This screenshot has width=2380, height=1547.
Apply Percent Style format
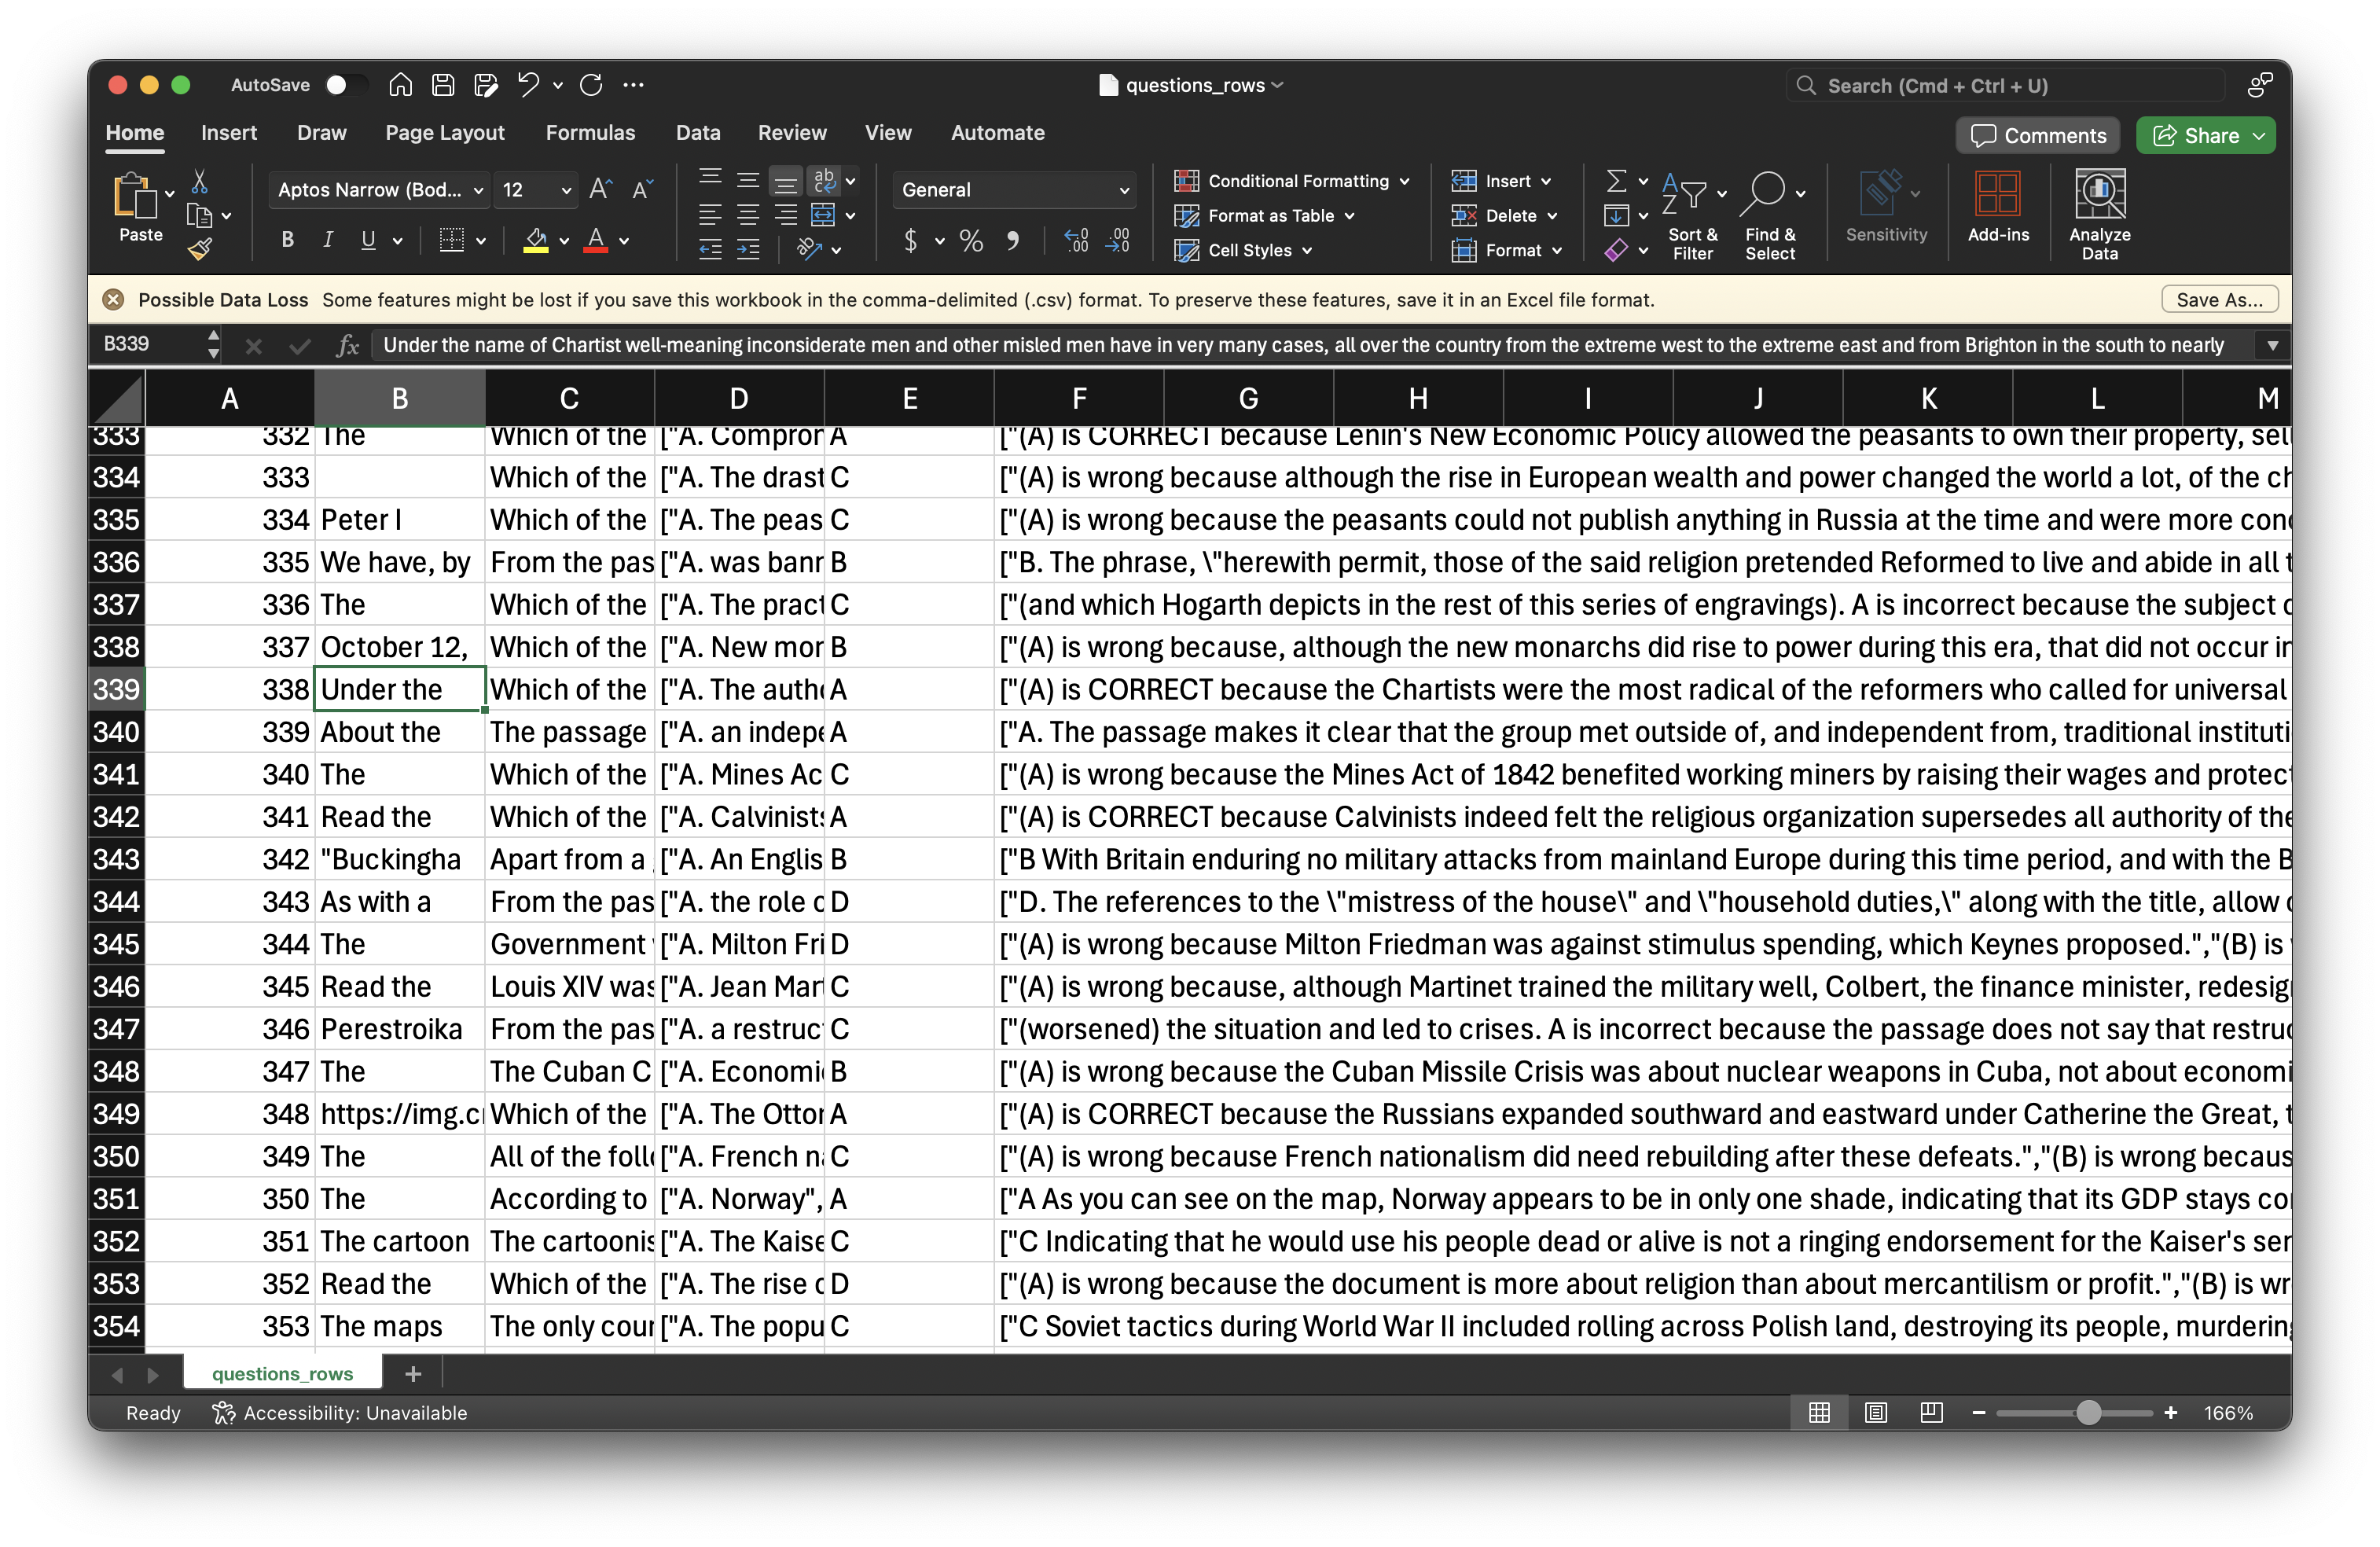(971, 240)
